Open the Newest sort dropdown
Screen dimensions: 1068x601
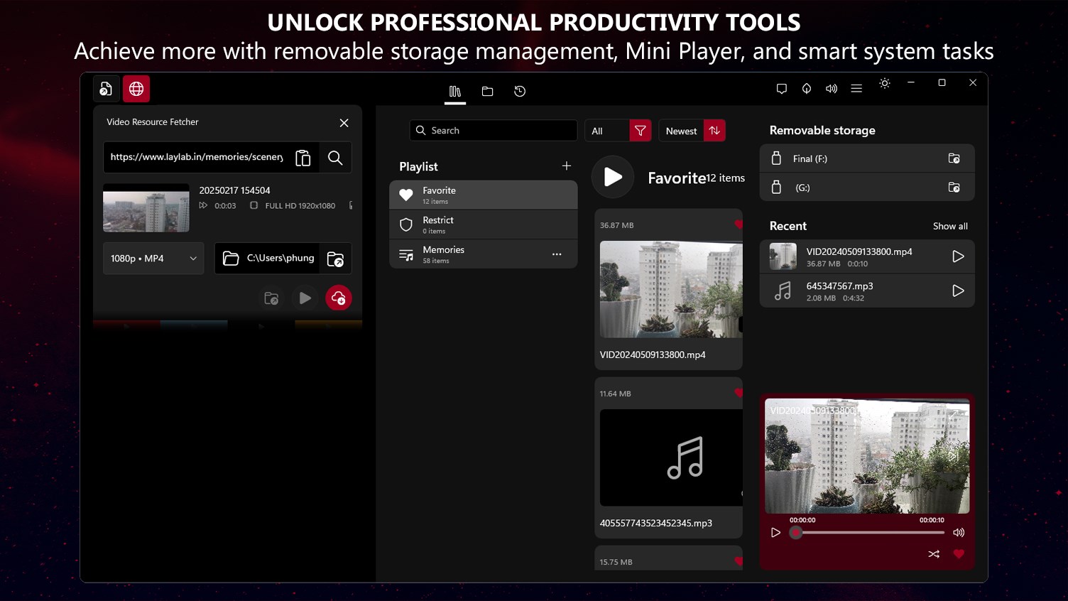pyautogui.click(x=681, y=131)
